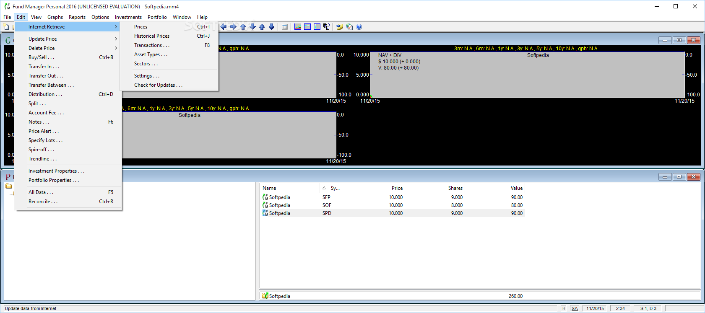The image size is (705, 313).
Task: Open the File menu
Action: pos(7,17)
